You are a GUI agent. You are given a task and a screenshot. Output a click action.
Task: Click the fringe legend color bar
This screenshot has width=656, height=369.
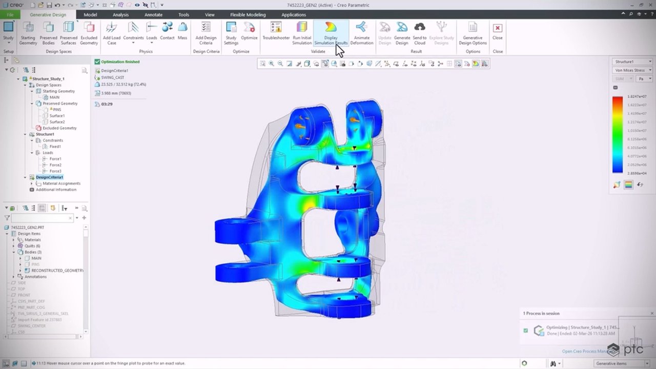(x=617, y=135)
